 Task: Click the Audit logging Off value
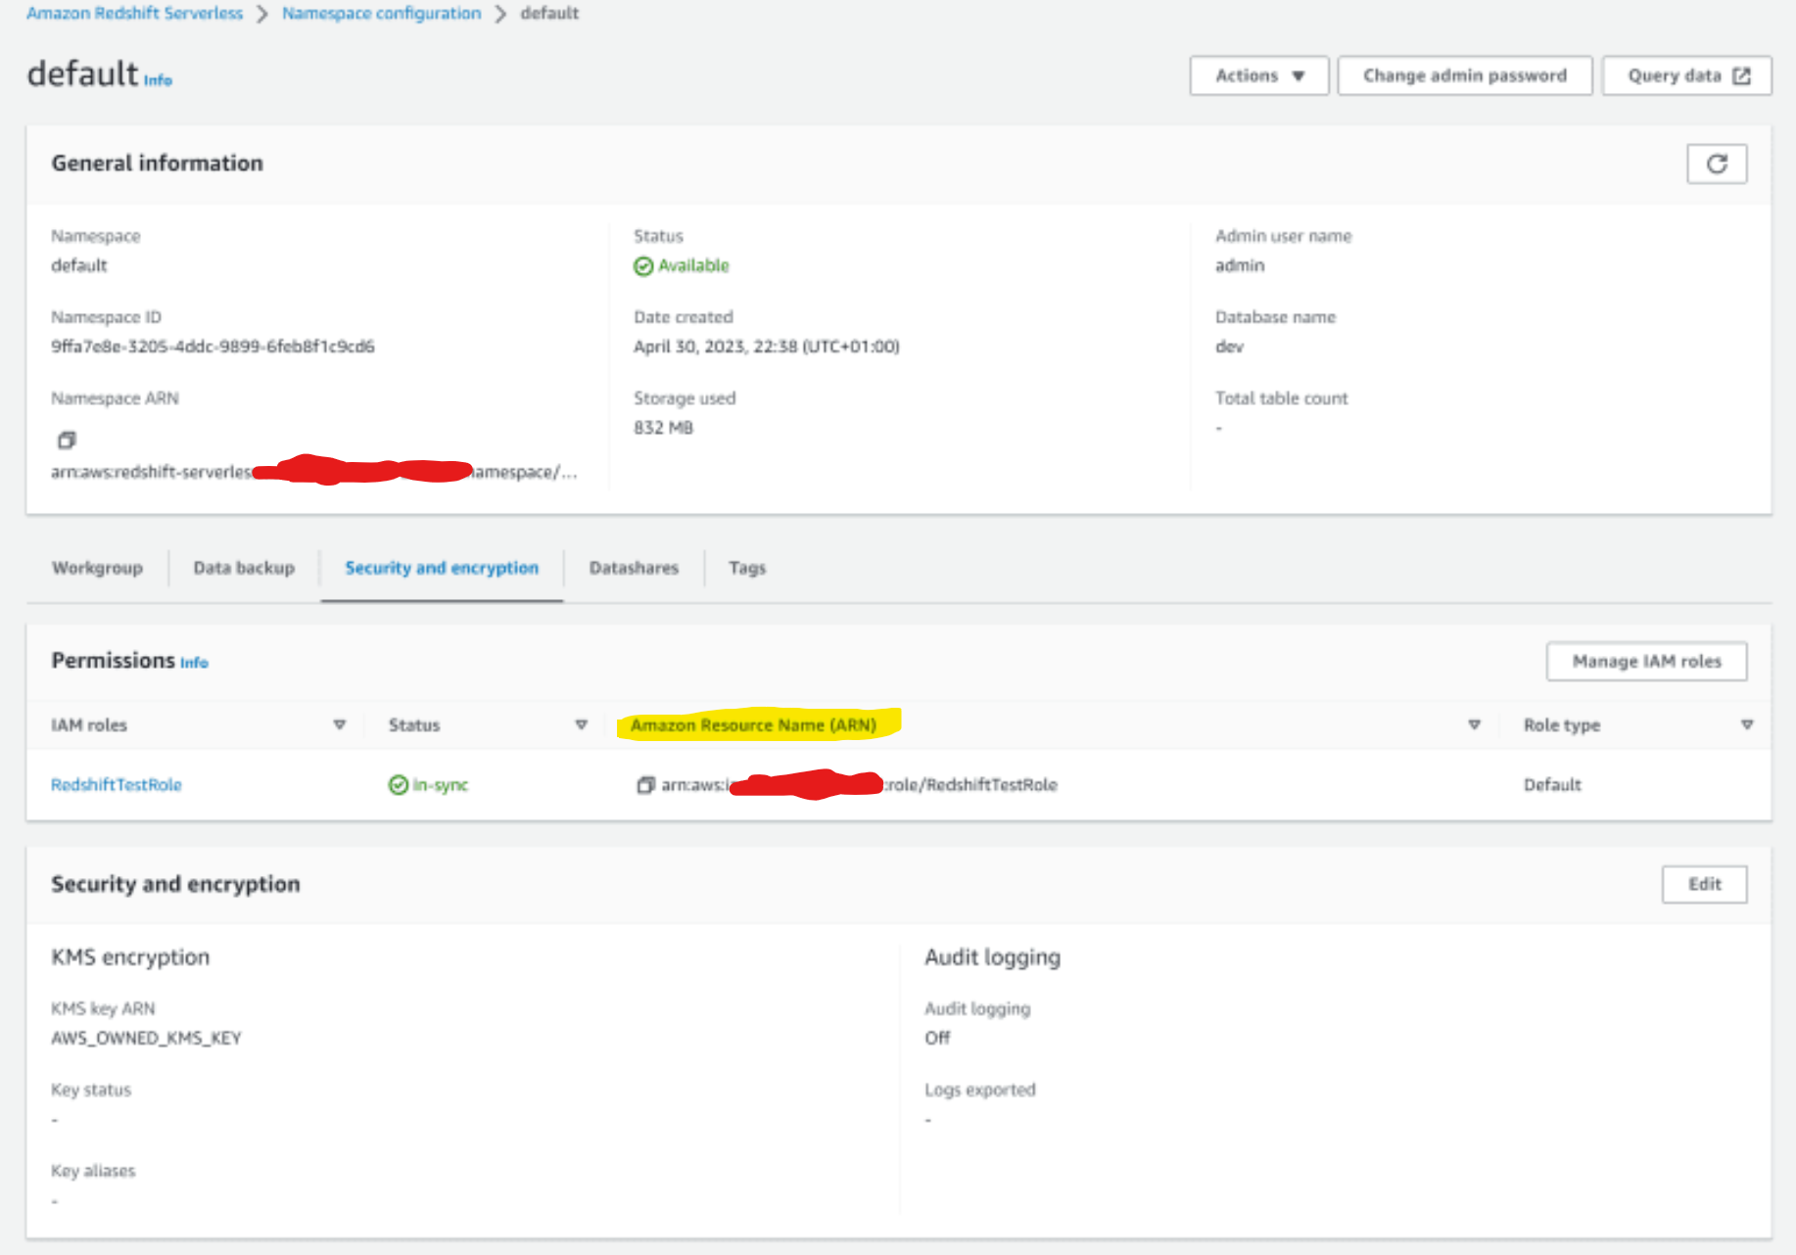click(937, 1039)
